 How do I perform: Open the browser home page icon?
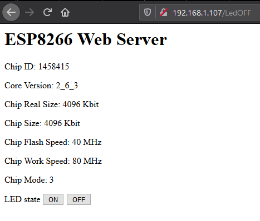click(65, 12)
